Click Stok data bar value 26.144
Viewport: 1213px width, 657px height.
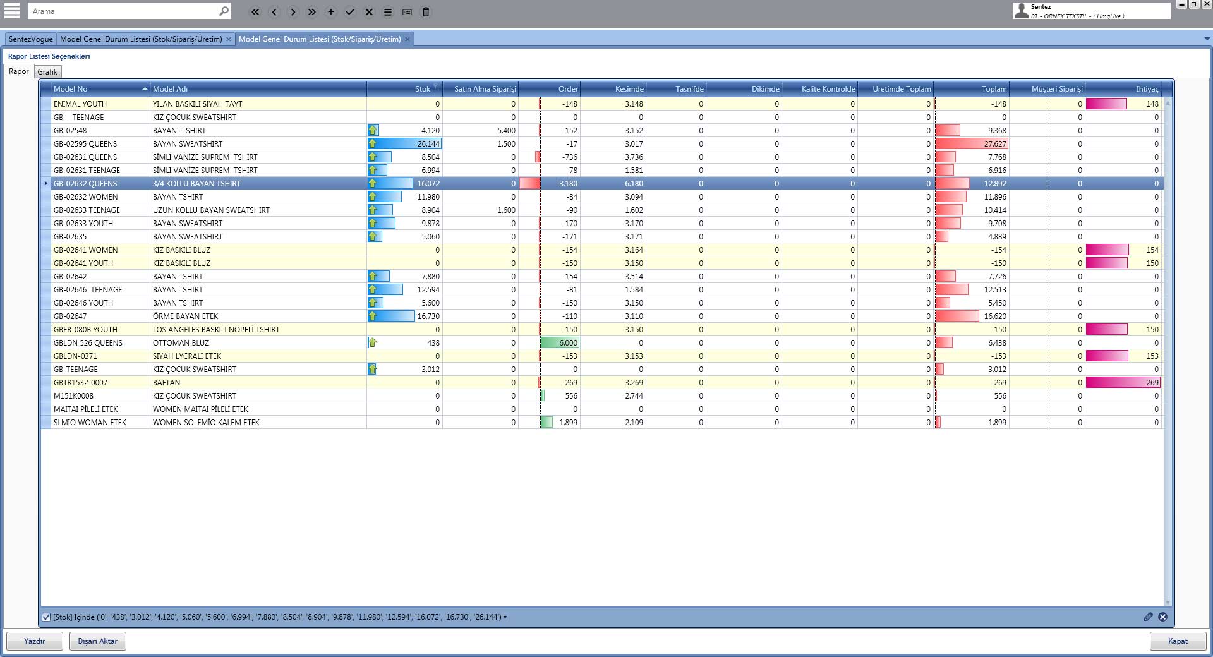click(404, 143)
